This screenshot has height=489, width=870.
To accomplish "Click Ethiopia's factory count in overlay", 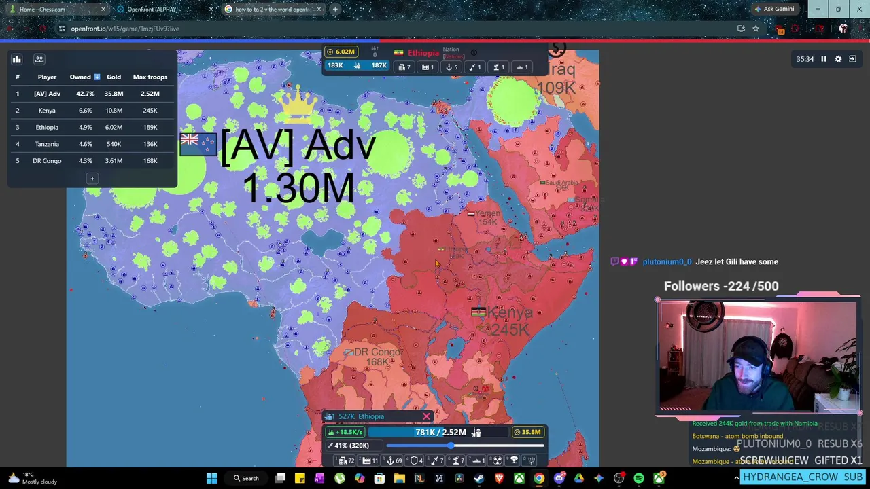I will tap(428, 67).
